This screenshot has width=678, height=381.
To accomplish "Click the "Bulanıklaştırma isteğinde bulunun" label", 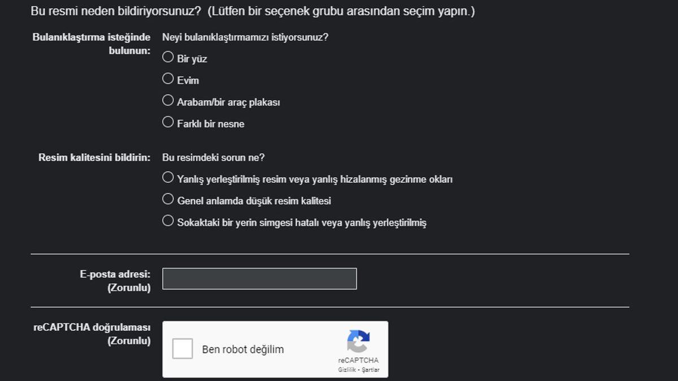I will point(92,43).
